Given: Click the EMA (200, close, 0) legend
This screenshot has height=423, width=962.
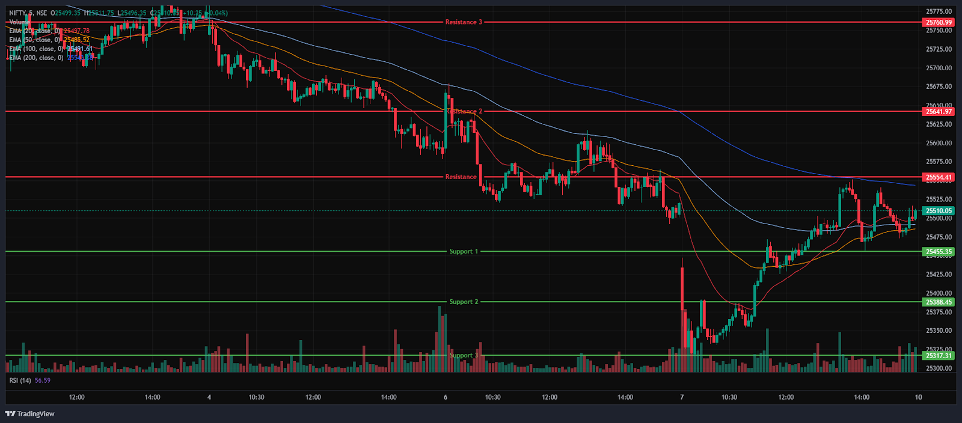Looking at the screenshot, I should [36, 58].
